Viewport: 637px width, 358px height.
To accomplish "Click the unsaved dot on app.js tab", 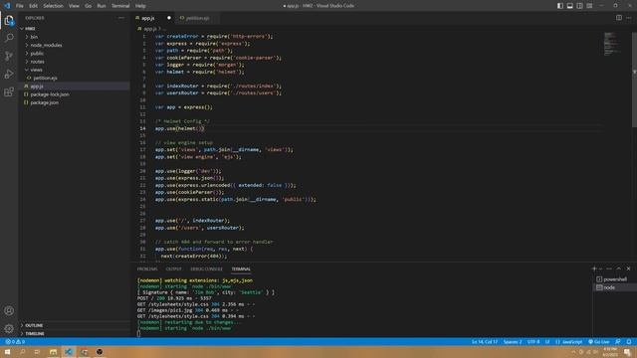I will 169,18.
